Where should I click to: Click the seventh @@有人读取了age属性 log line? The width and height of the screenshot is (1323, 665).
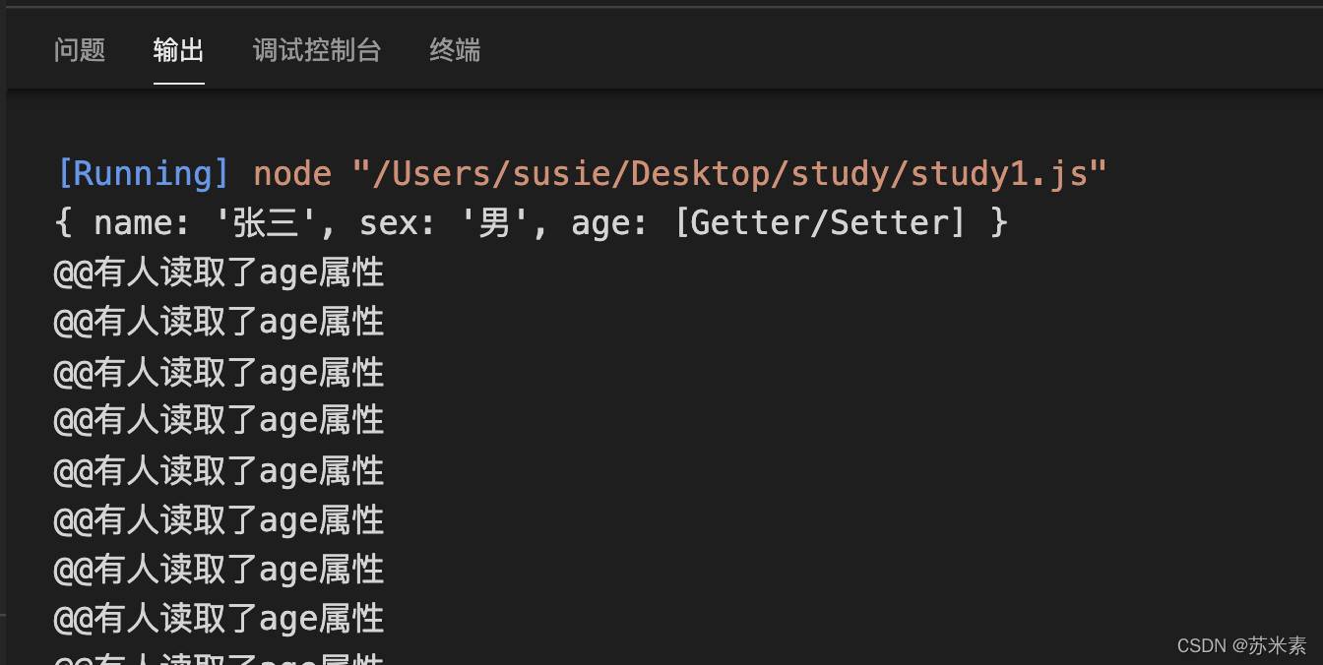point(219,569)
